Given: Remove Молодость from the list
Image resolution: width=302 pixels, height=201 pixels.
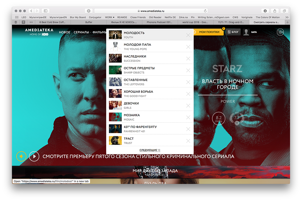Looking at the screenshot, I should [x=188, y=35].
